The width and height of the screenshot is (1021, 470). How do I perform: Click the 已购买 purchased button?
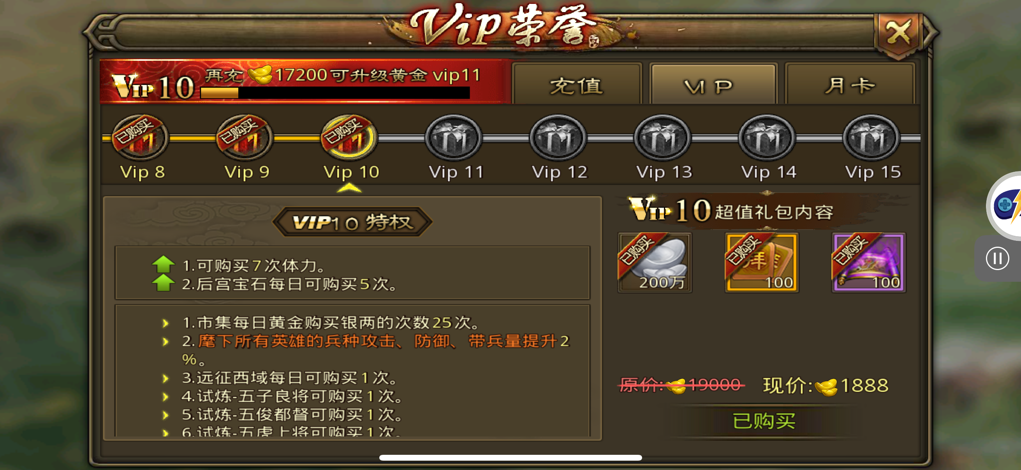(x=763, y=421)
